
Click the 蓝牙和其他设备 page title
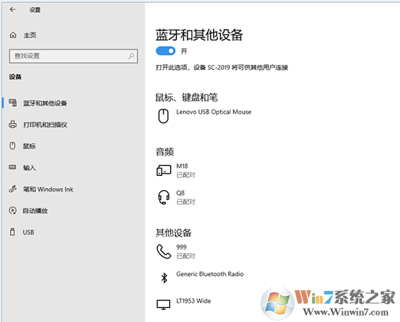(x=199, y=35)
